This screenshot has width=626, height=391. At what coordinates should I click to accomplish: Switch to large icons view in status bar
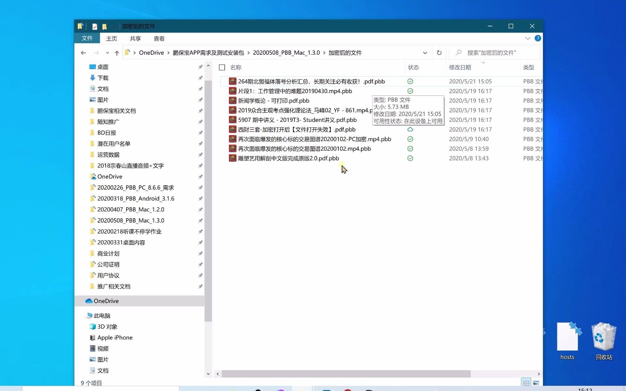[x=536, y=383]
